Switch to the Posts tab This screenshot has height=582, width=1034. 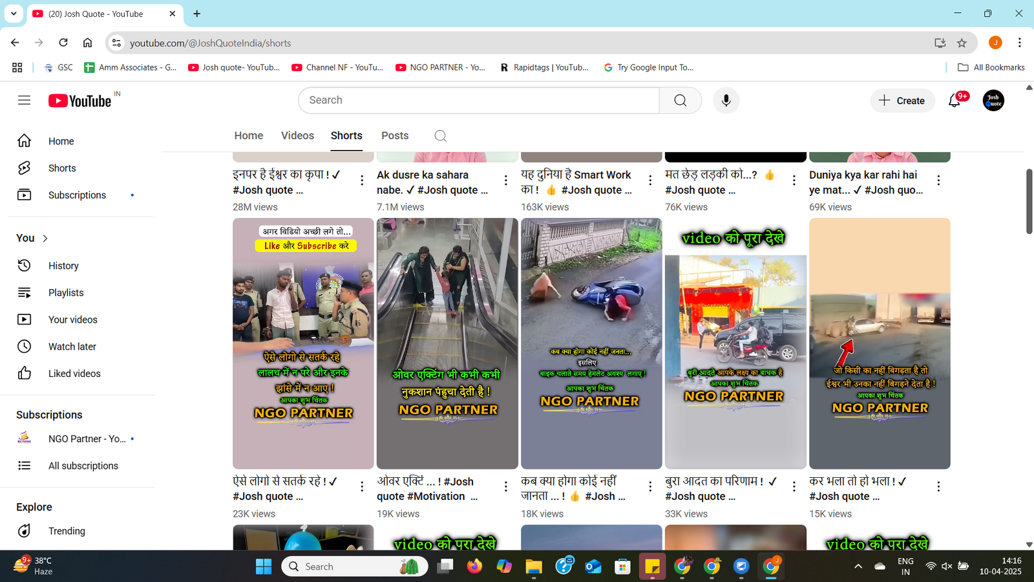tap(394, 136)
